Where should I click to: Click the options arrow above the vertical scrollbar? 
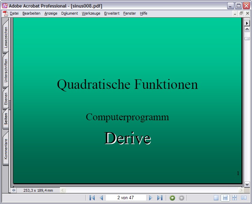pos(247,23)
